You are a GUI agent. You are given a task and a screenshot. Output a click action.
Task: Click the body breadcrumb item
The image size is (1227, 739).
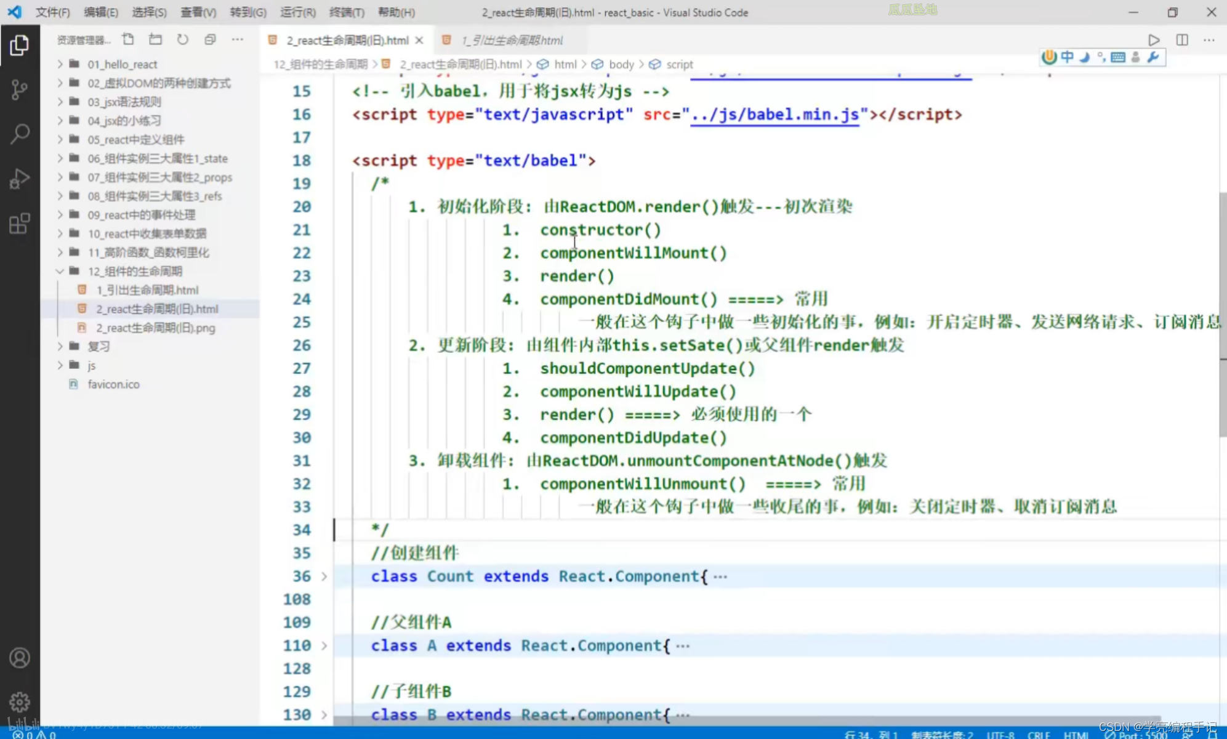(x=621, y=64)
